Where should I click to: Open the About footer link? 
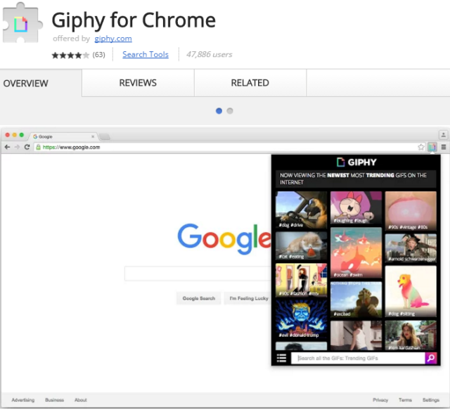click(81, 400)
